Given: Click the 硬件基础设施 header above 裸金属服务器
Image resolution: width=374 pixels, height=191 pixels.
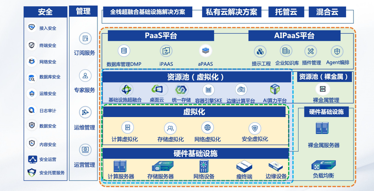Looking at the screenshot, I should 326,112.
